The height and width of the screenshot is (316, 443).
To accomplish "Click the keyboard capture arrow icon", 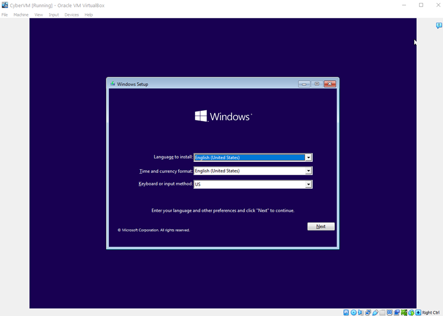I will point(418,312).
